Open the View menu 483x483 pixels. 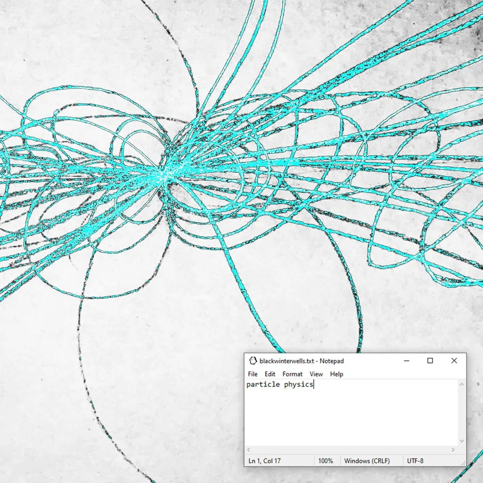[x=316, y=374]
